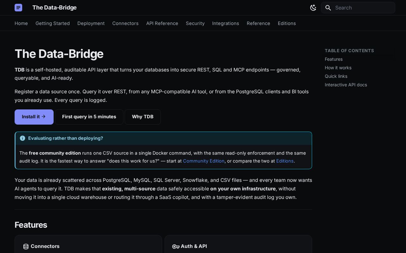Toggle the dark/light theme icon

[313, 8]
